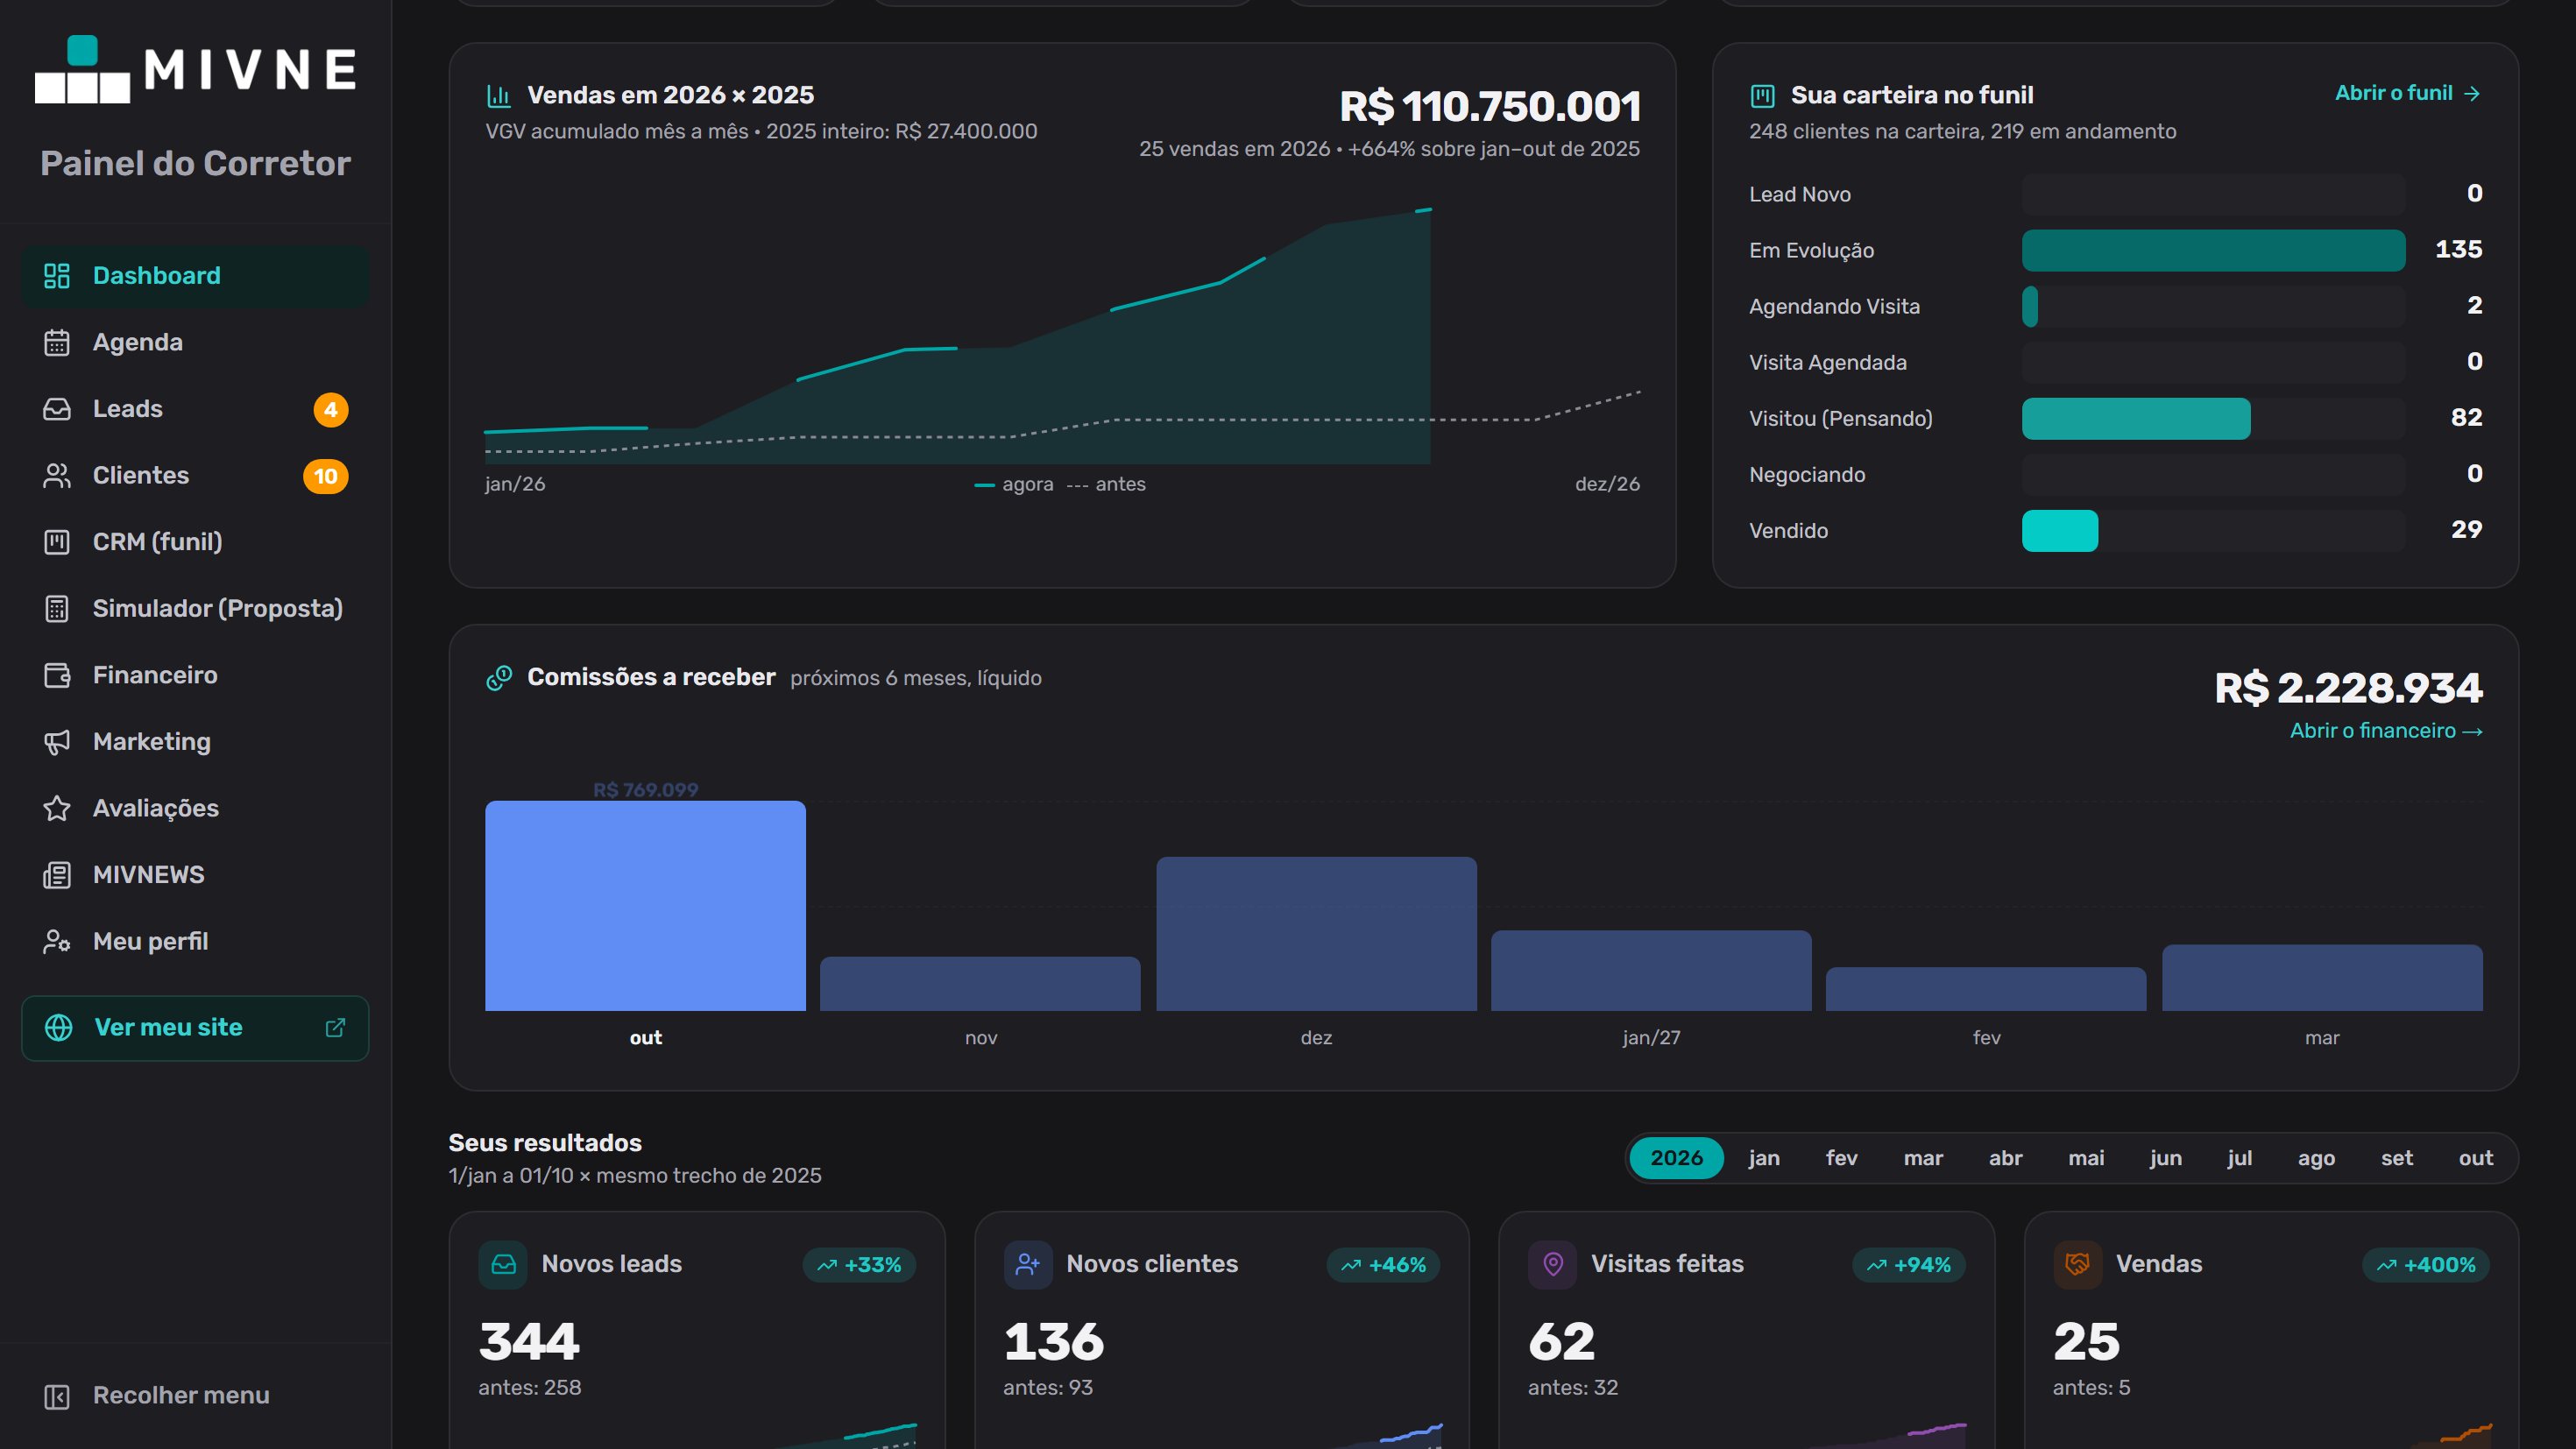Click the Ver meu site button
This screenshot has height=1449, width=2576.
(195, 1028)
